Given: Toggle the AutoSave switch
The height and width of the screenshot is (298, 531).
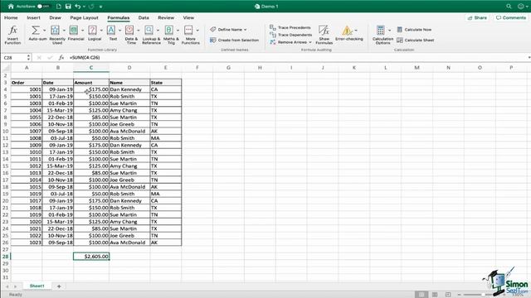Looking at the screenshot, I should click(x=43, y=7).
